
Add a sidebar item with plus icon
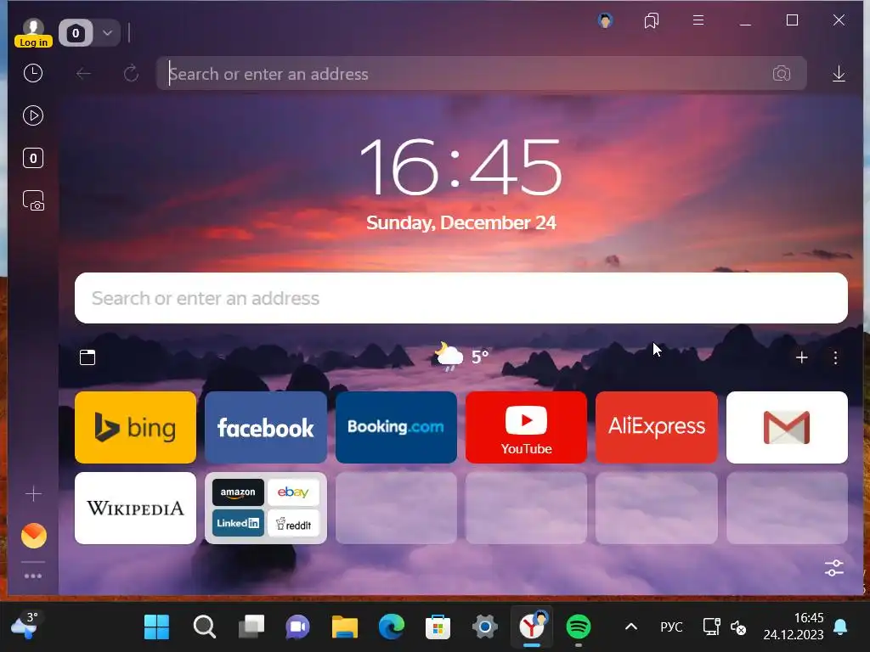(33, 493)
